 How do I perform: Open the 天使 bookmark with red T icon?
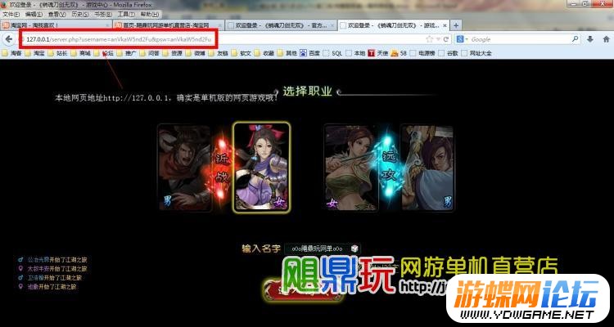click(378, 53)
